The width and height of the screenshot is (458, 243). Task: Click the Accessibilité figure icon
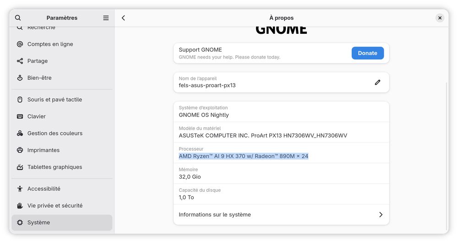point(20,189)
